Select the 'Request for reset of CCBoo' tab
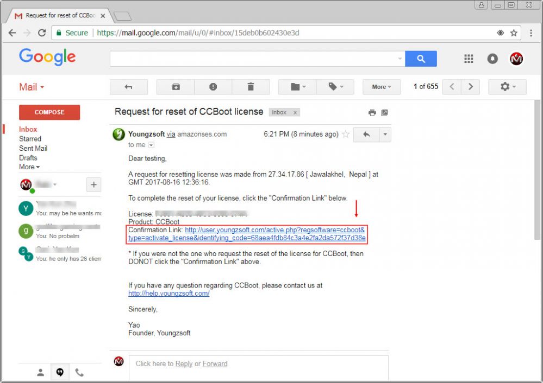 (60, 16)
